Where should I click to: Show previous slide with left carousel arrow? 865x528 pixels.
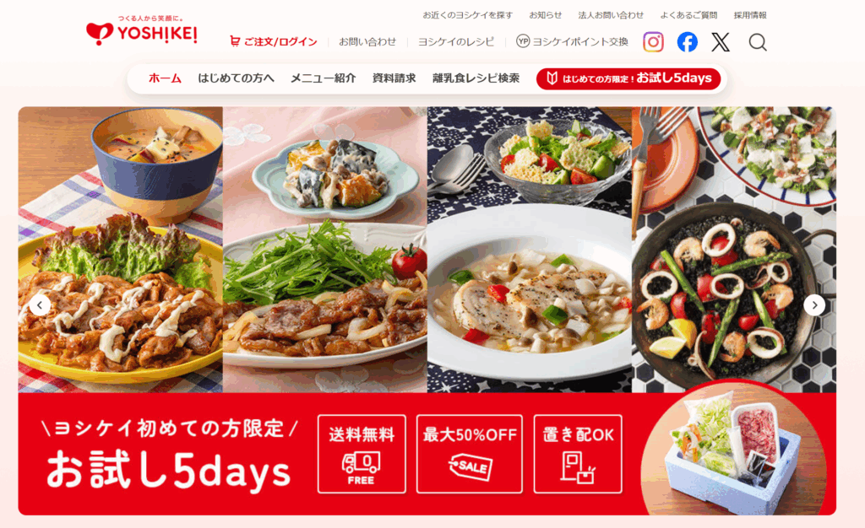[40, 304]
